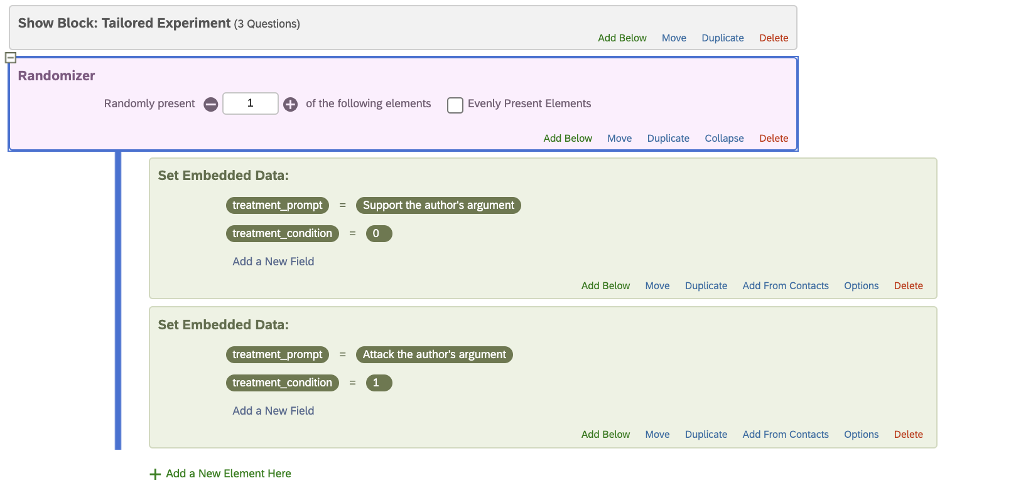Viewport: 1011px width, 488px height.
Task: Delete the second Set Embedded Data block
Action: pyautogui.click(x=908, y=435)
